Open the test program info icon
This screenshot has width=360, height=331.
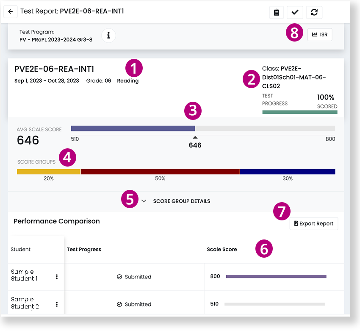(108, 36)
